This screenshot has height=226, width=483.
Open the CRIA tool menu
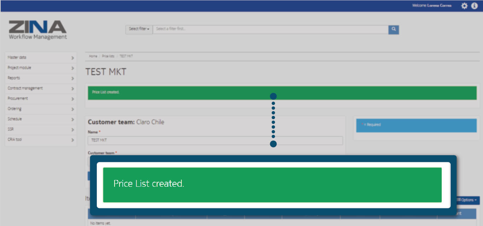[41, 140]
